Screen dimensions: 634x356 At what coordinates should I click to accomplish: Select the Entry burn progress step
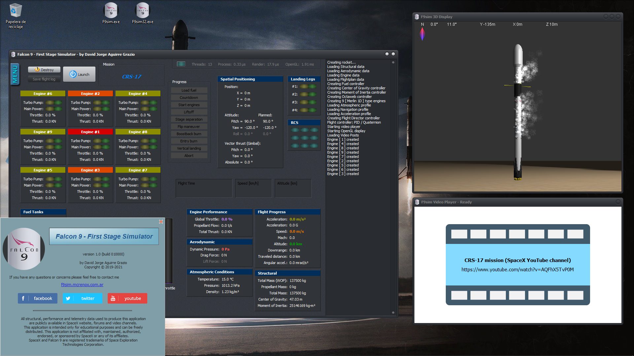[x=189, y=141]
